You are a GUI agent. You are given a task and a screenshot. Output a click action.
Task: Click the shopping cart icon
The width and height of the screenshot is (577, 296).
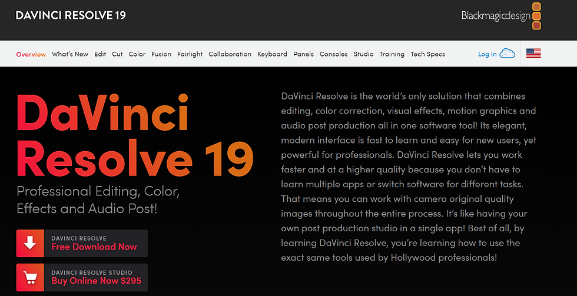30,277
